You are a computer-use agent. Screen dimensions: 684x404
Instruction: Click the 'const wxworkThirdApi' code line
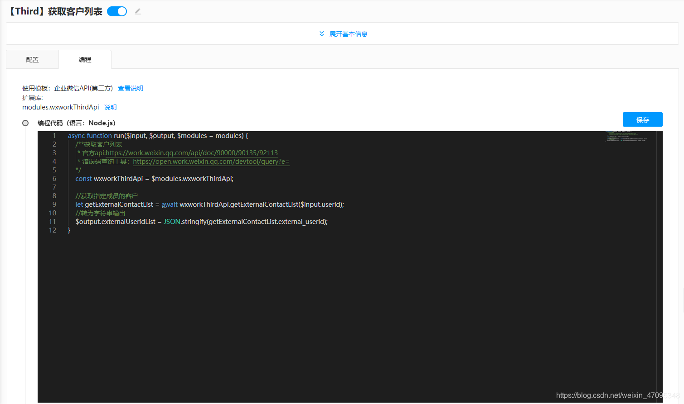tap(155, 179)
